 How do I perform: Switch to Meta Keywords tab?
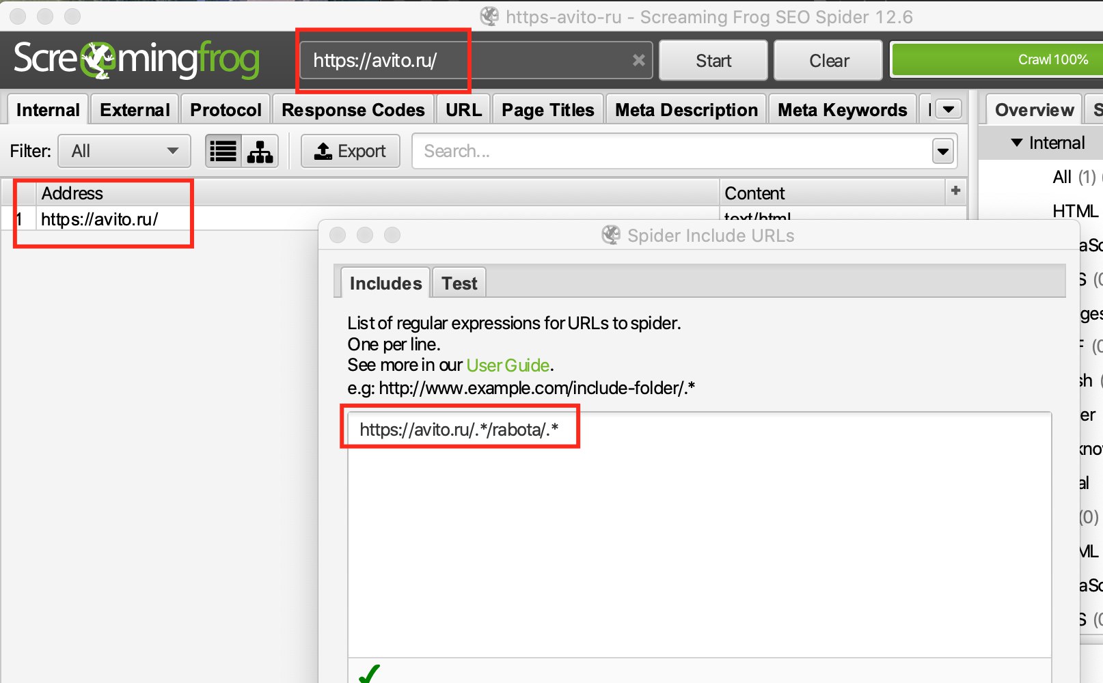[842, 110]
